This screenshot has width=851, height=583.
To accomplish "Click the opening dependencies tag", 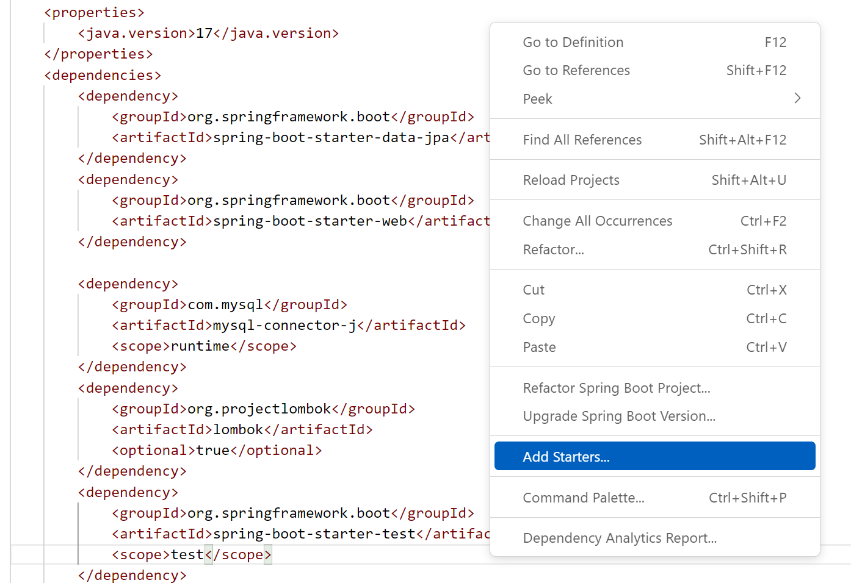I will coord(103,75).
